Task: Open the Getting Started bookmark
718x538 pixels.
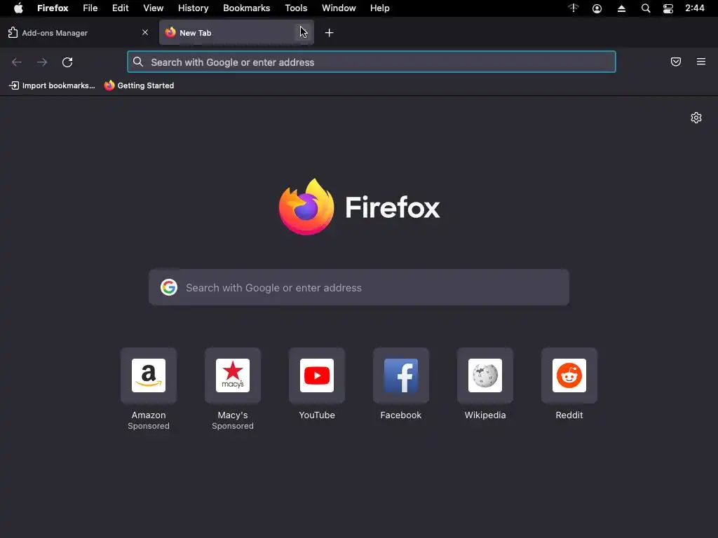Action: 140,85
